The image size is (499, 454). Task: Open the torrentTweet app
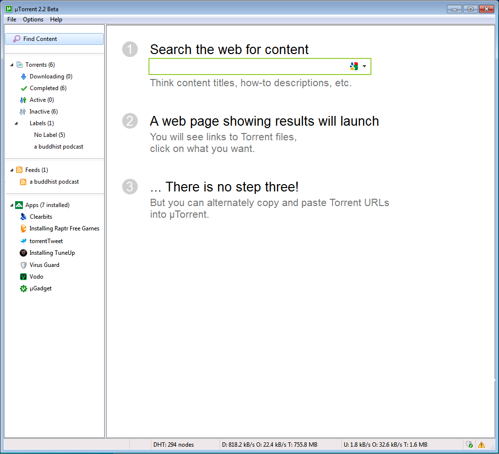(x=46, y=241)
